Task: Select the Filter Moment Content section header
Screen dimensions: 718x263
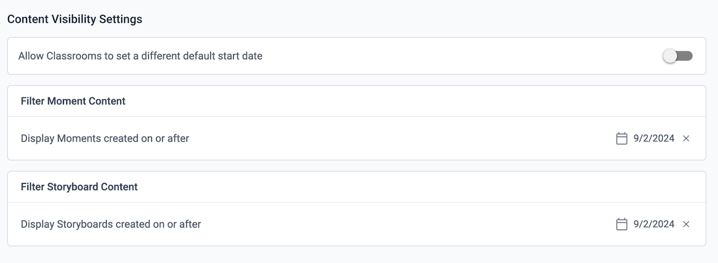Action: (73, 101)
